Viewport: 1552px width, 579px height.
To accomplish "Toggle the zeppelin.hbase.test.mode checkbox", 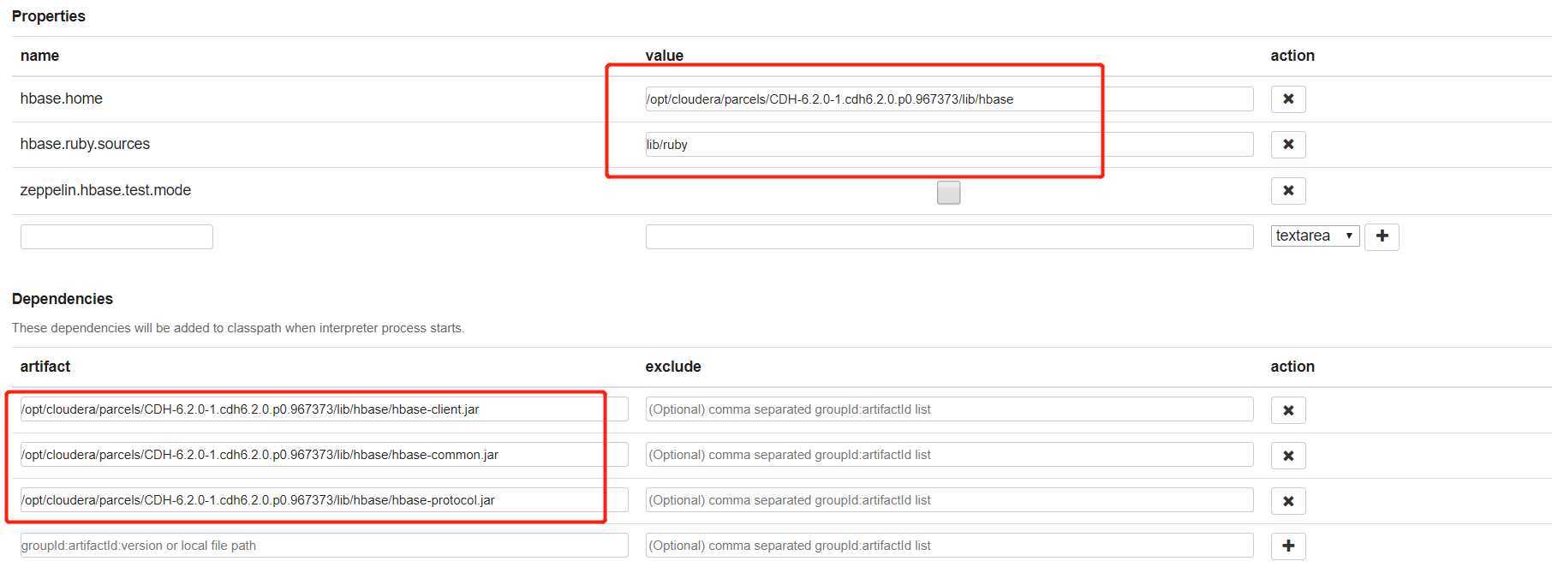I will point(948,193).
